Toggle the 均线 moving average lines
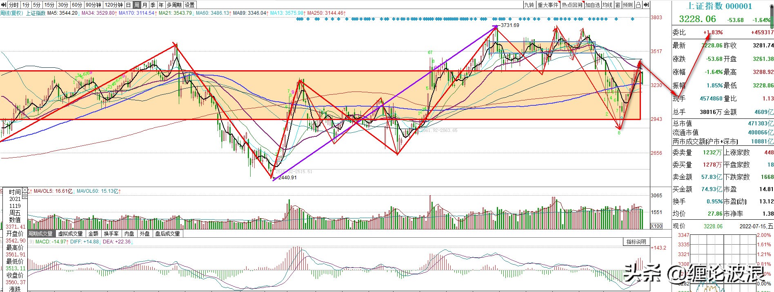Image resolution: width=774 pixels, height=292 pixels. [x=608, y=5]
